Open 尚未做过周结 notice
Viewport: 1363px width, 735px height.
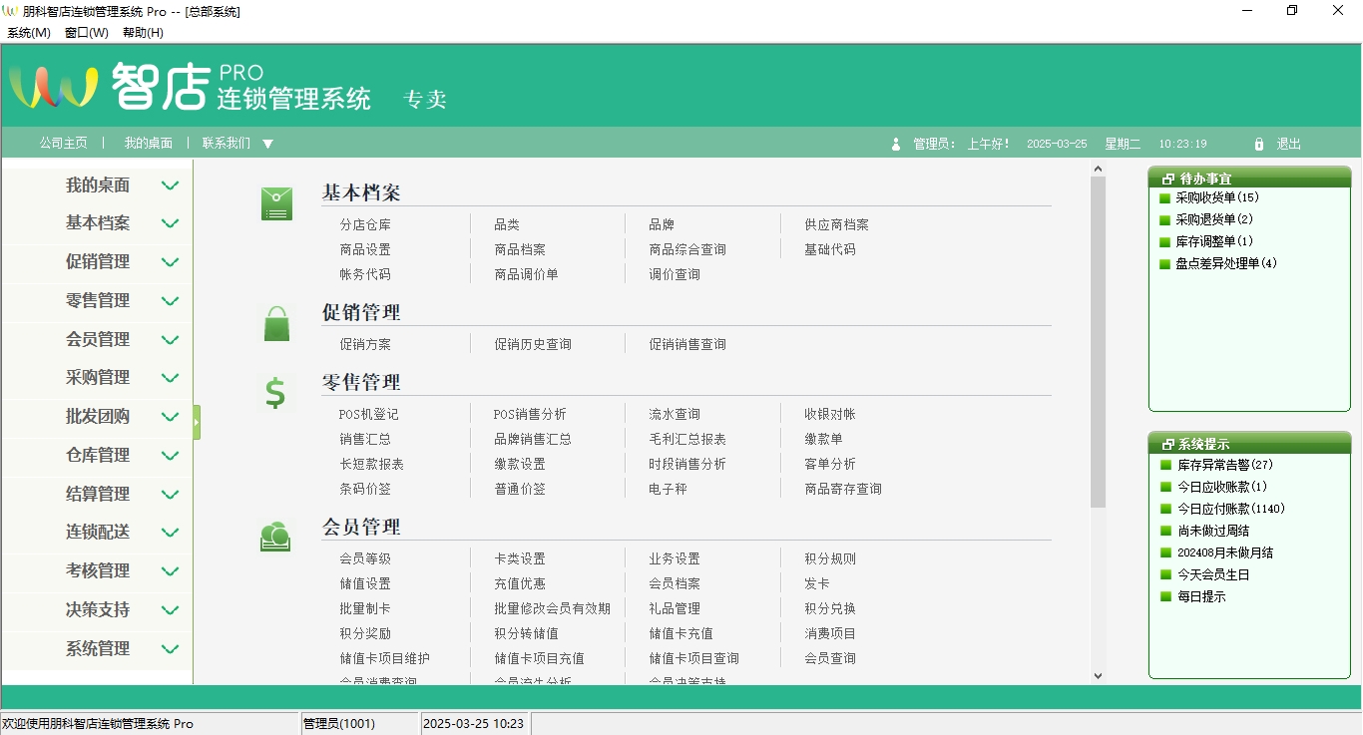pos(1213,531)
